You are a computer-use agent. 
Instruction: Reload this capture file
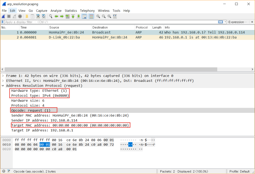coord(44,16)
